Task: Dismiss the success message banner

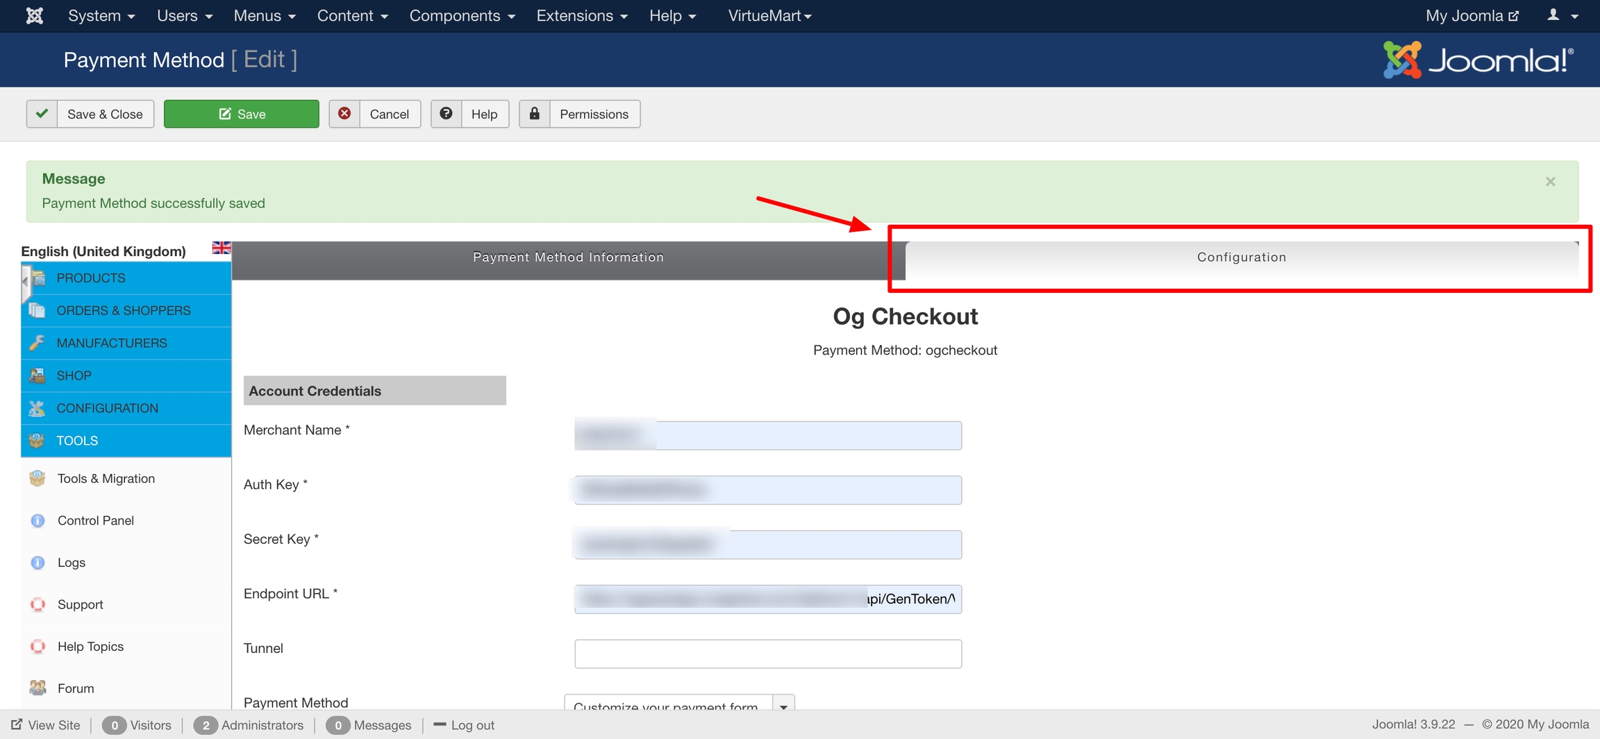Action: click(x=1550, y=182)
